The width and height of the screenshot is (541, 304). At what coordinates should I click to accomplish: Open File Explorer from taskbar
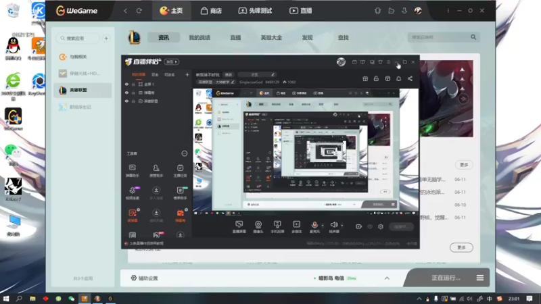pyautogui.click(x=32, y=299)
